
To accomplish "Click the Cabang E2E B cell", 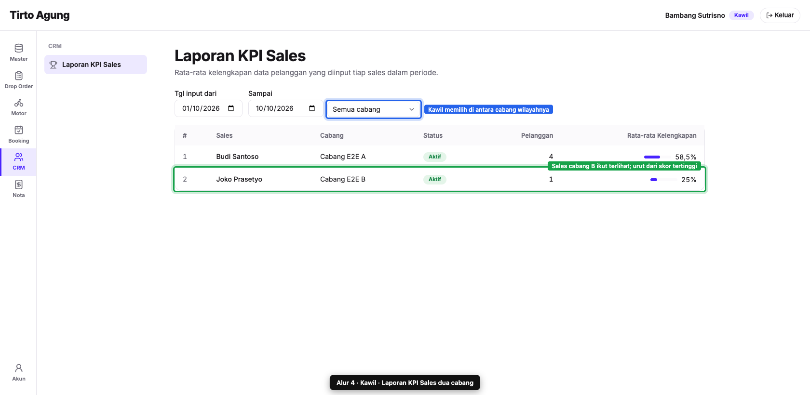I will click(343, 179).
